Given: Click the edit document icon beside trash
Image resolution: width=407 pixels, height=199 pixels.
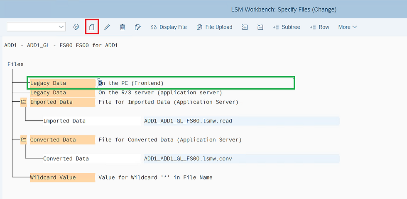Looking at the screenshot, I should point(138,27).
